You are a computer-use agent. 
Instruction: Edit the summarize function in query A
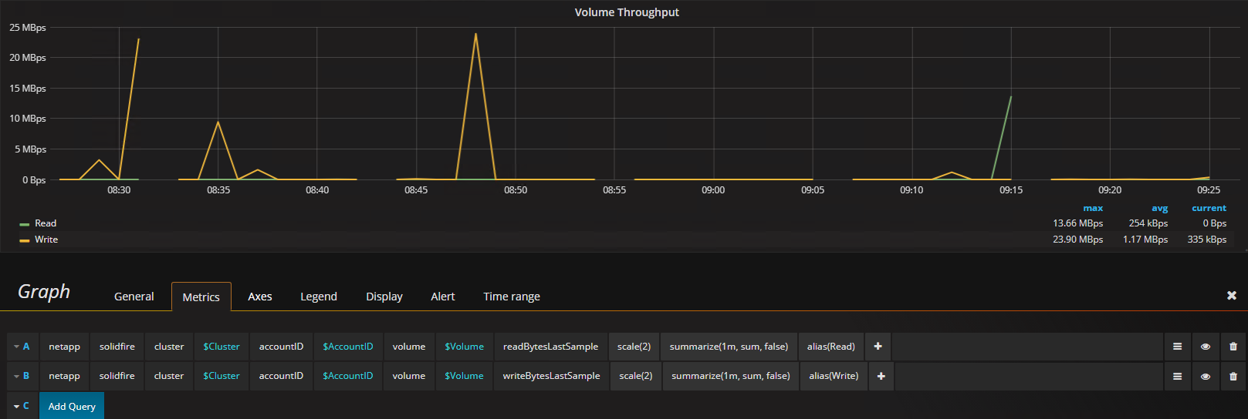(x=729, y=347)
